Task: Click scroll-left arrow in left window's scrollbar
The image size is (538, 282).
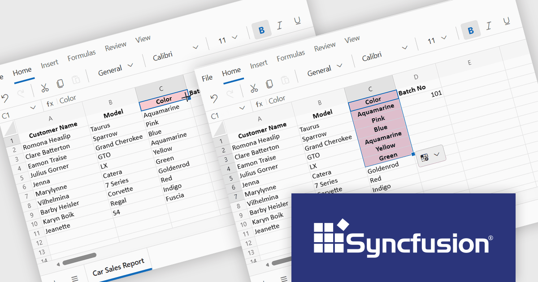Action: tap(58, 264)
